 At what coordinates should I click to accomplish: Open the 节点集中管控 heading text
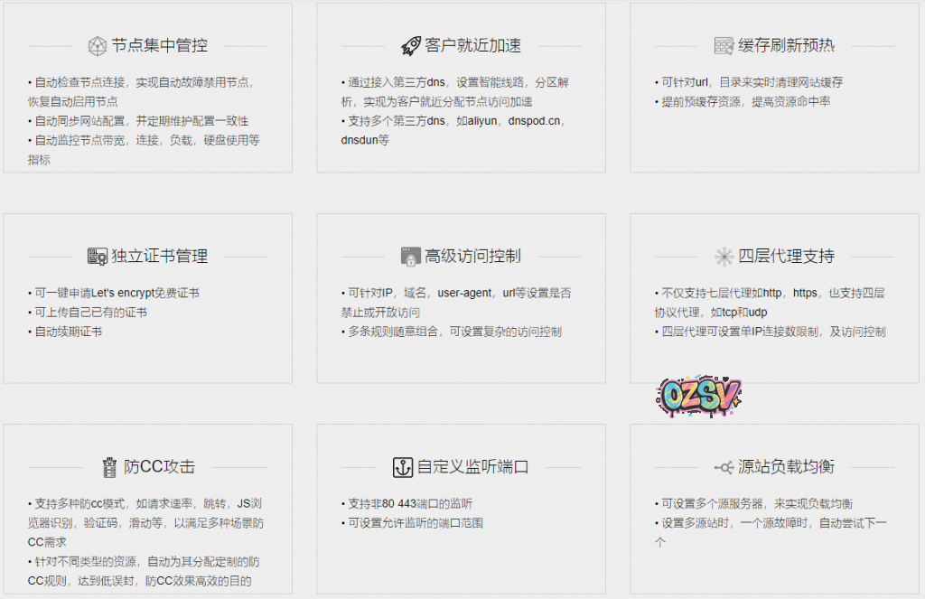coord(160,46)
